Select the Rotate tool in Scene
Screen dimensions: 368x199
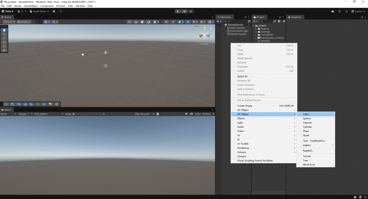click(4, 38)
